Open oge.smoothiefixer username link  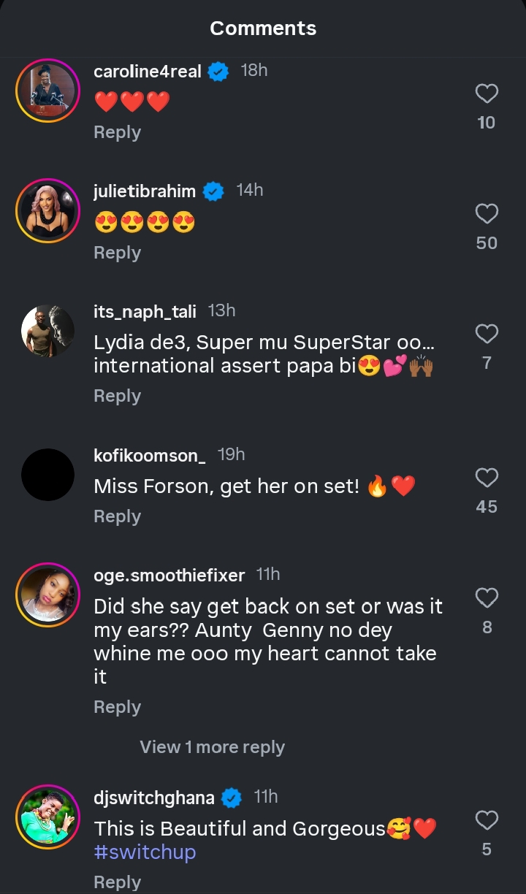tap(169, 575)
